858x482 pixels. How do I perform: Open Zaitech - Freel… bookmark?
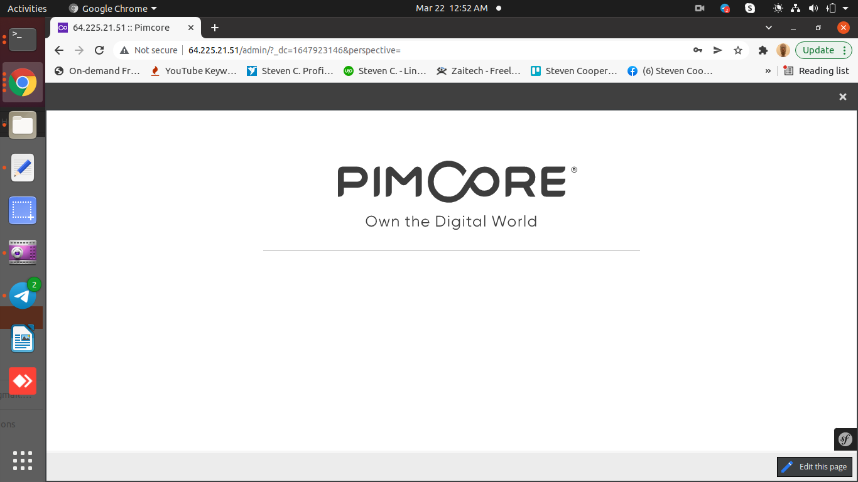pos(479,71)
